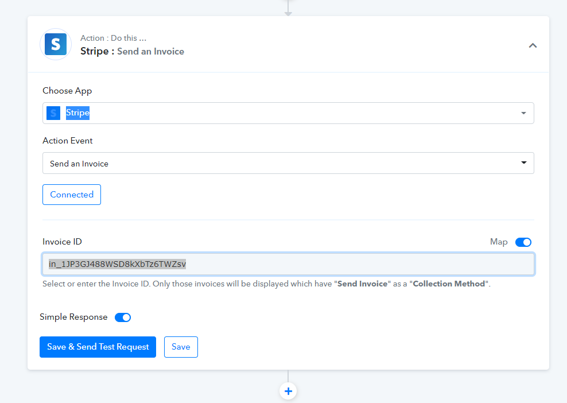
Task: Add a new step with the plus button
Action: coord(288,392)
